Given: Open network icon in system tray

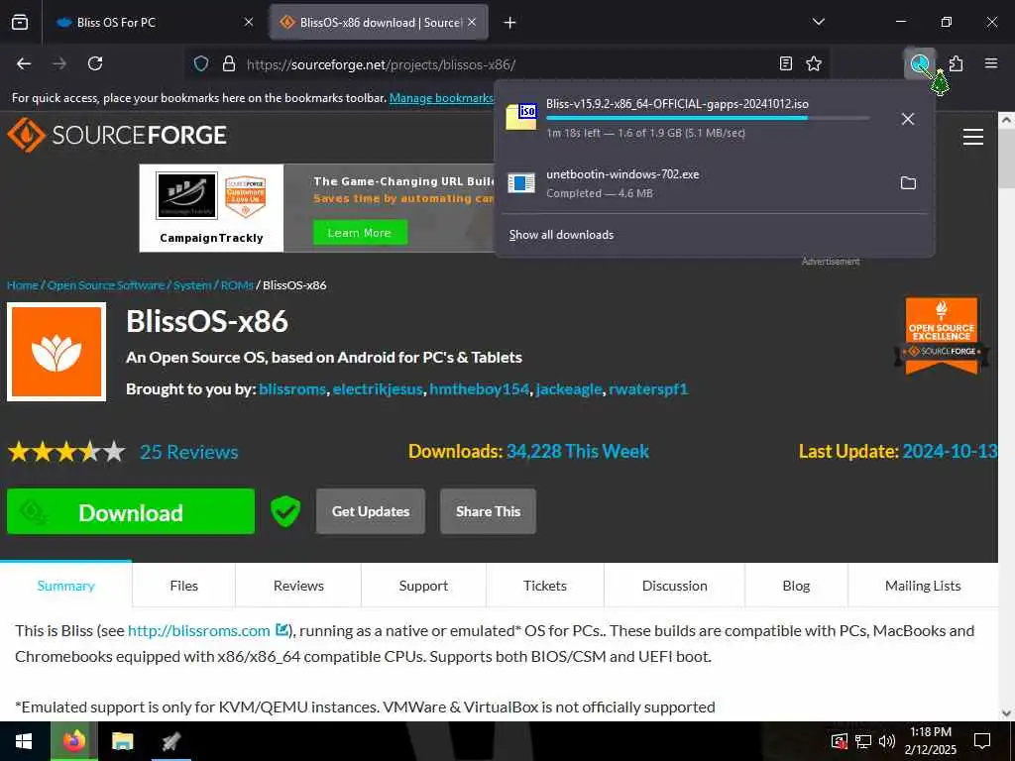Looking at the screenshot, I should click(x=863, y=741).
